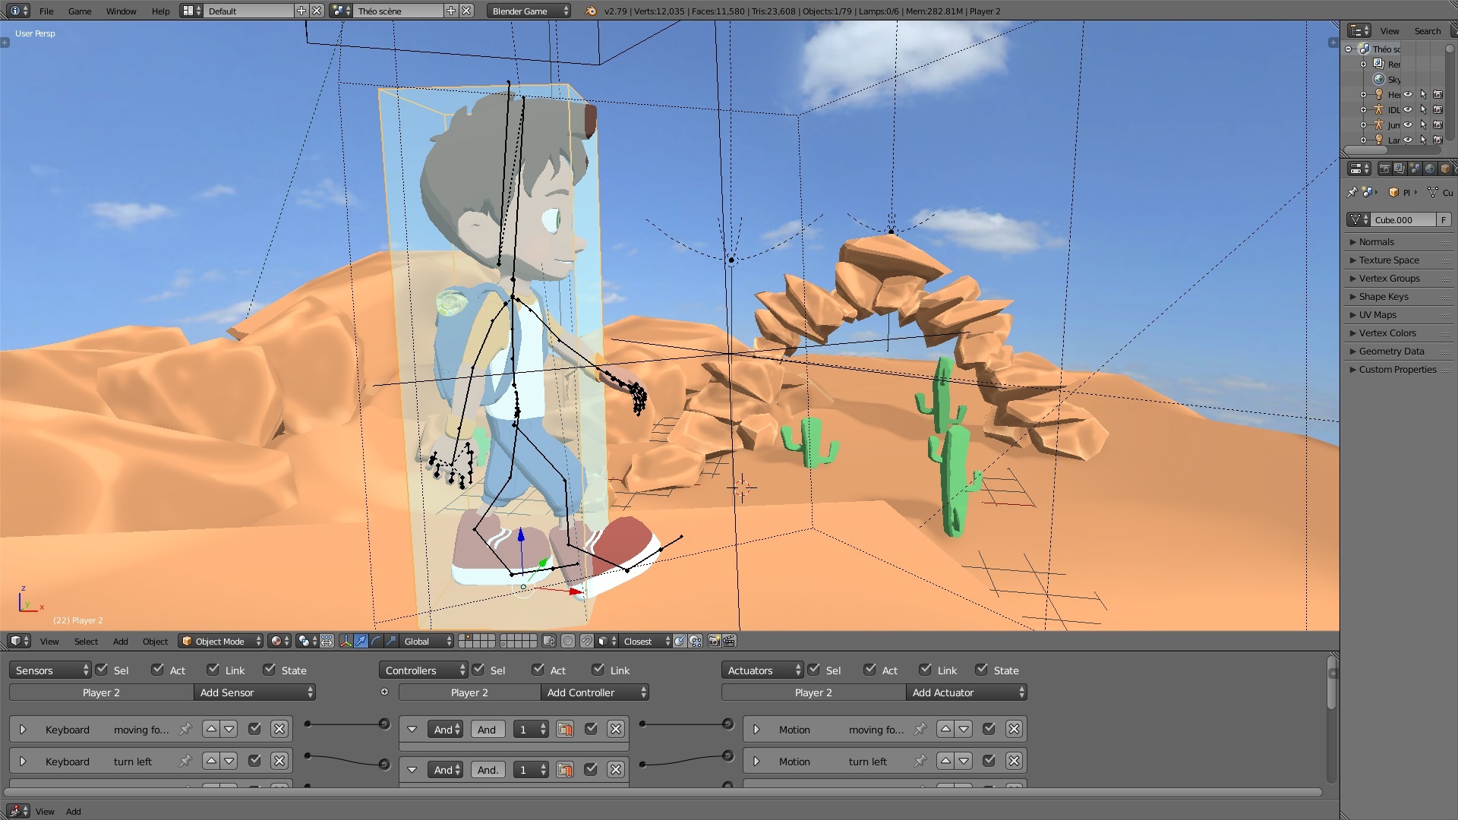Delete the 'turn left' Keyboard sensor

[x=279, y=761]
